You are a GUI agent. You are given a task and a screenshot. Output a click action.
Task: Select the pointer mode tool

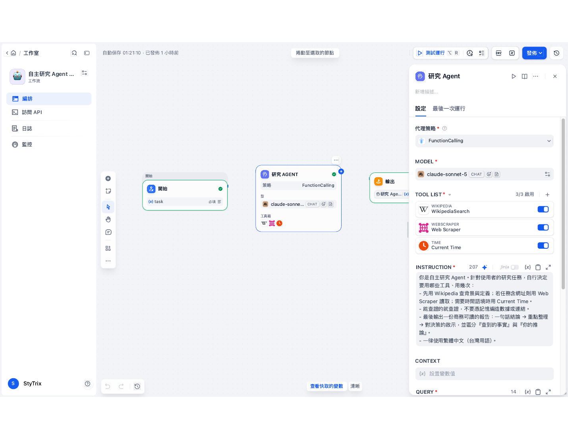pos(108,207)
